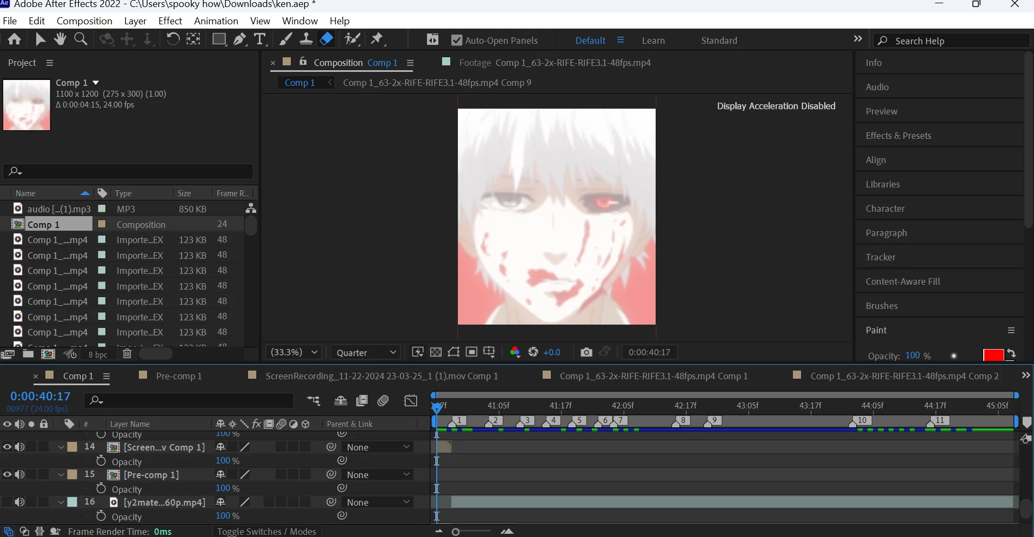Select the Zoom magnifier tool in the toolbar
This screenshot has height=537, width=1034.
(81, 39)
